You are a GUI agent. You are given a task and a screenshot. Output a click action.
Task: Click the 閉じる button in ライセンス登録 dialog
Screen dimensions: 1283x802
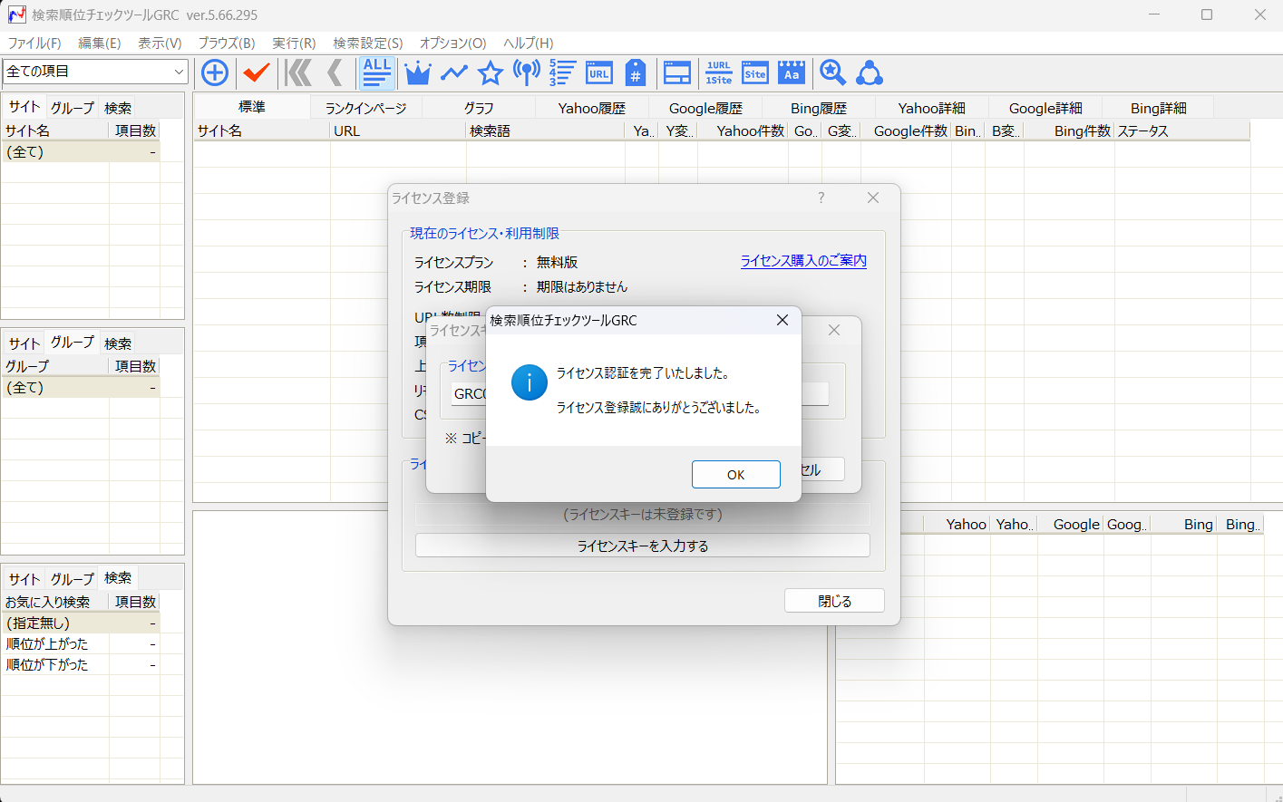tap(834, 601)
